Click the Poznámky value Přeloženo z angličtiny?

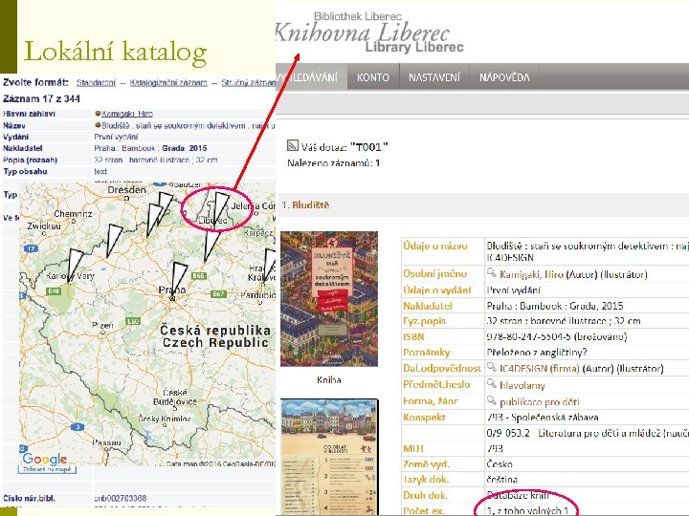[x=537, y=352]
